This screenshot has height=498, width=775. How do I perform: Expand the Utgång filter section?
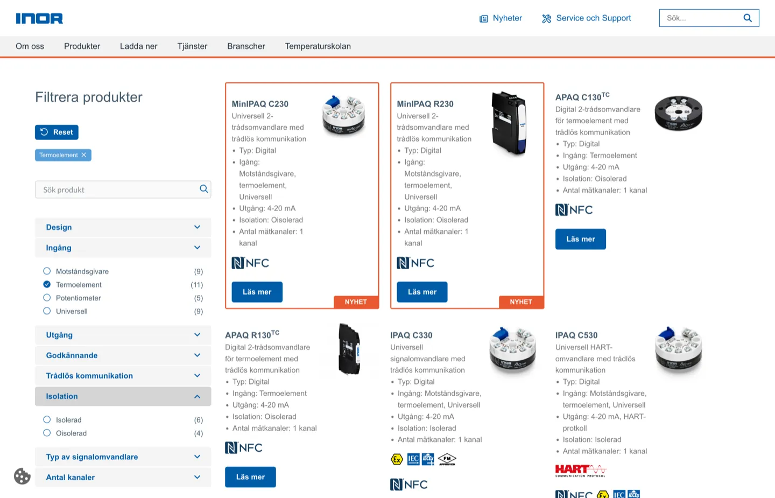(x=123, y=335)
